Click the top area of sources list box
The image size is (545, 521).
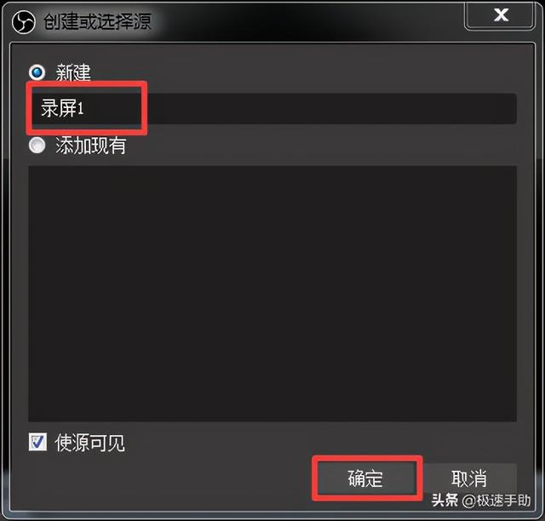coord(272,177)
